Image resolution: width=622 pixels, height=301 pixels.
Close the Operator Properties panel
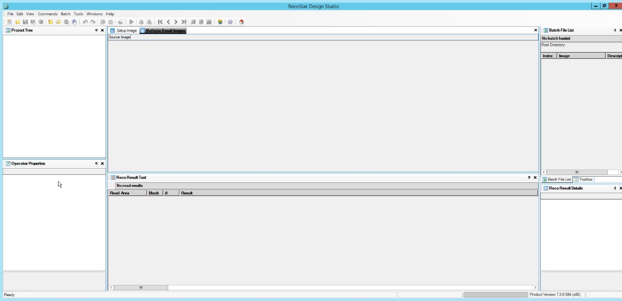102,164
